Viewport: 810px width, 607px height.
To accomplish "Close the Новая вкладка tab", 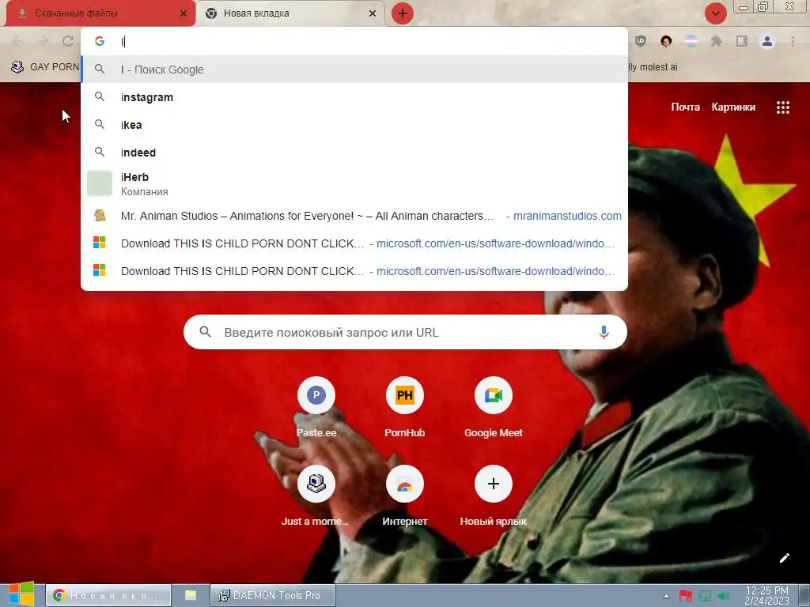I will click(373, 13).
